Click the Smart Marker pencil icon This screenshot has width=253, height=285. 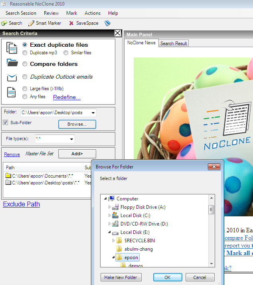click(31, 23)
